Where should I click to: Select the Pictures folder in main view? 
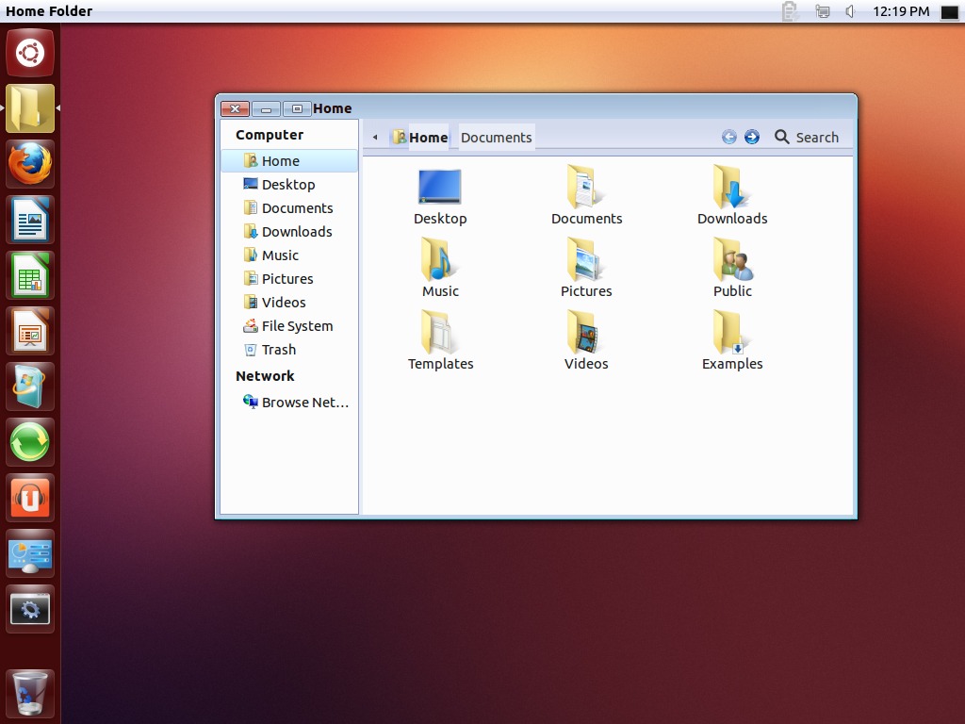click(586, 260)
